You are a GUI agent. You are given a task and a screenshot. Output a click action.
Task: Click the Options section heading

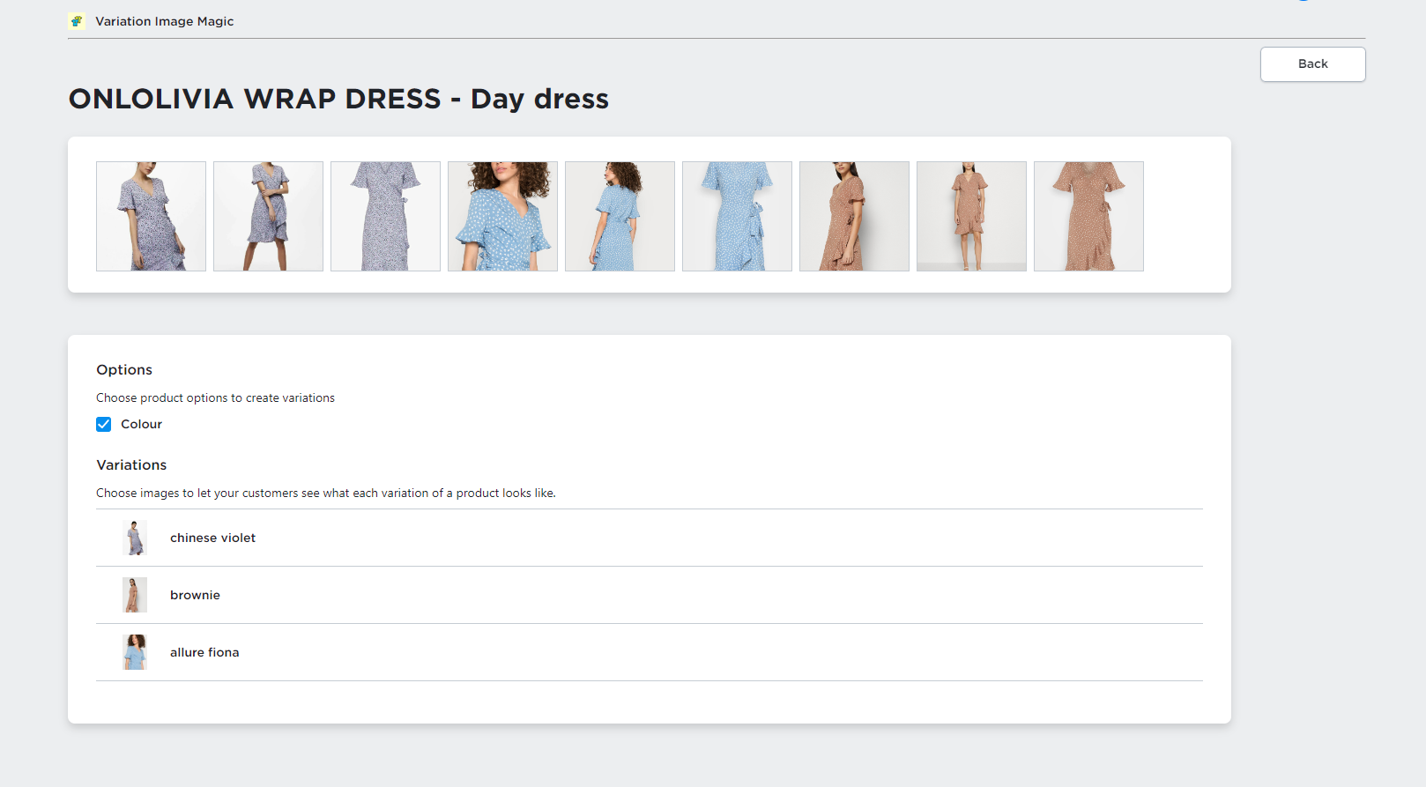coord(124,370)
